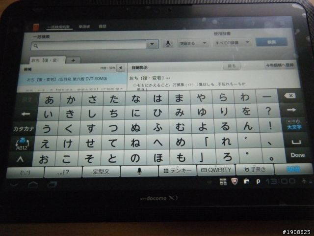The width and height of the screenshot is (314, 236).
Task: Add new search tab with plus
Action: tap(73, 60)
